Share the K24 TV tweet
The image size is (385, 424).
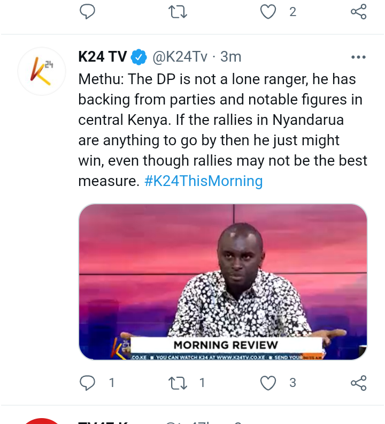359,383
